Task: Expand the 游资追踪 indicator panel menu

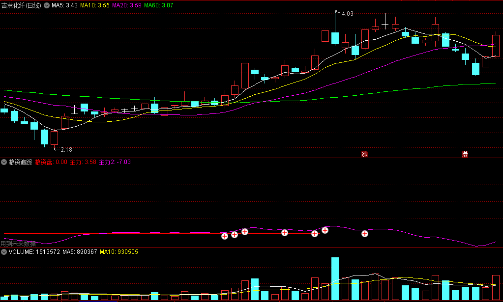Action: coord(4,162)
